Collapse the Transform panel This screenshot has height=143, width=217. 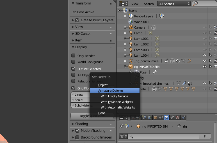pyautogui.click(x=73, y=3)
